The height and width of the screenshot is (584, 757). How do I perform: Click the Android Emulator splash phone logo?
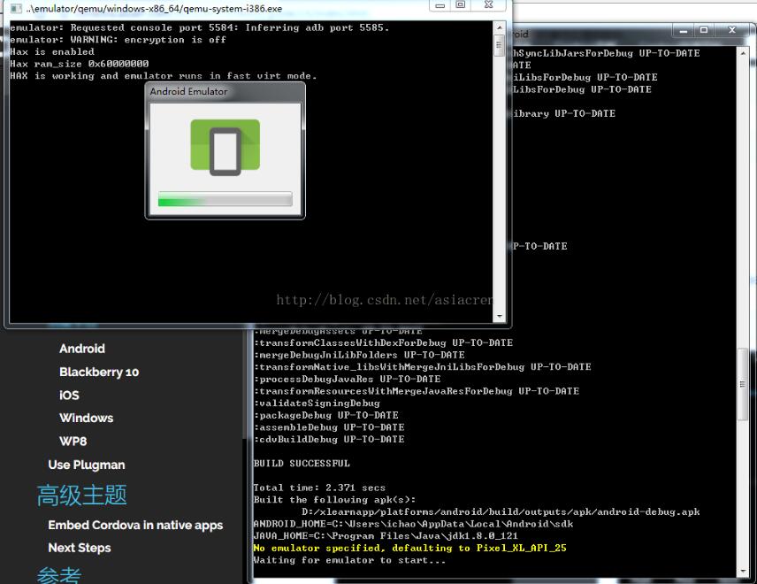coord(225,147)
